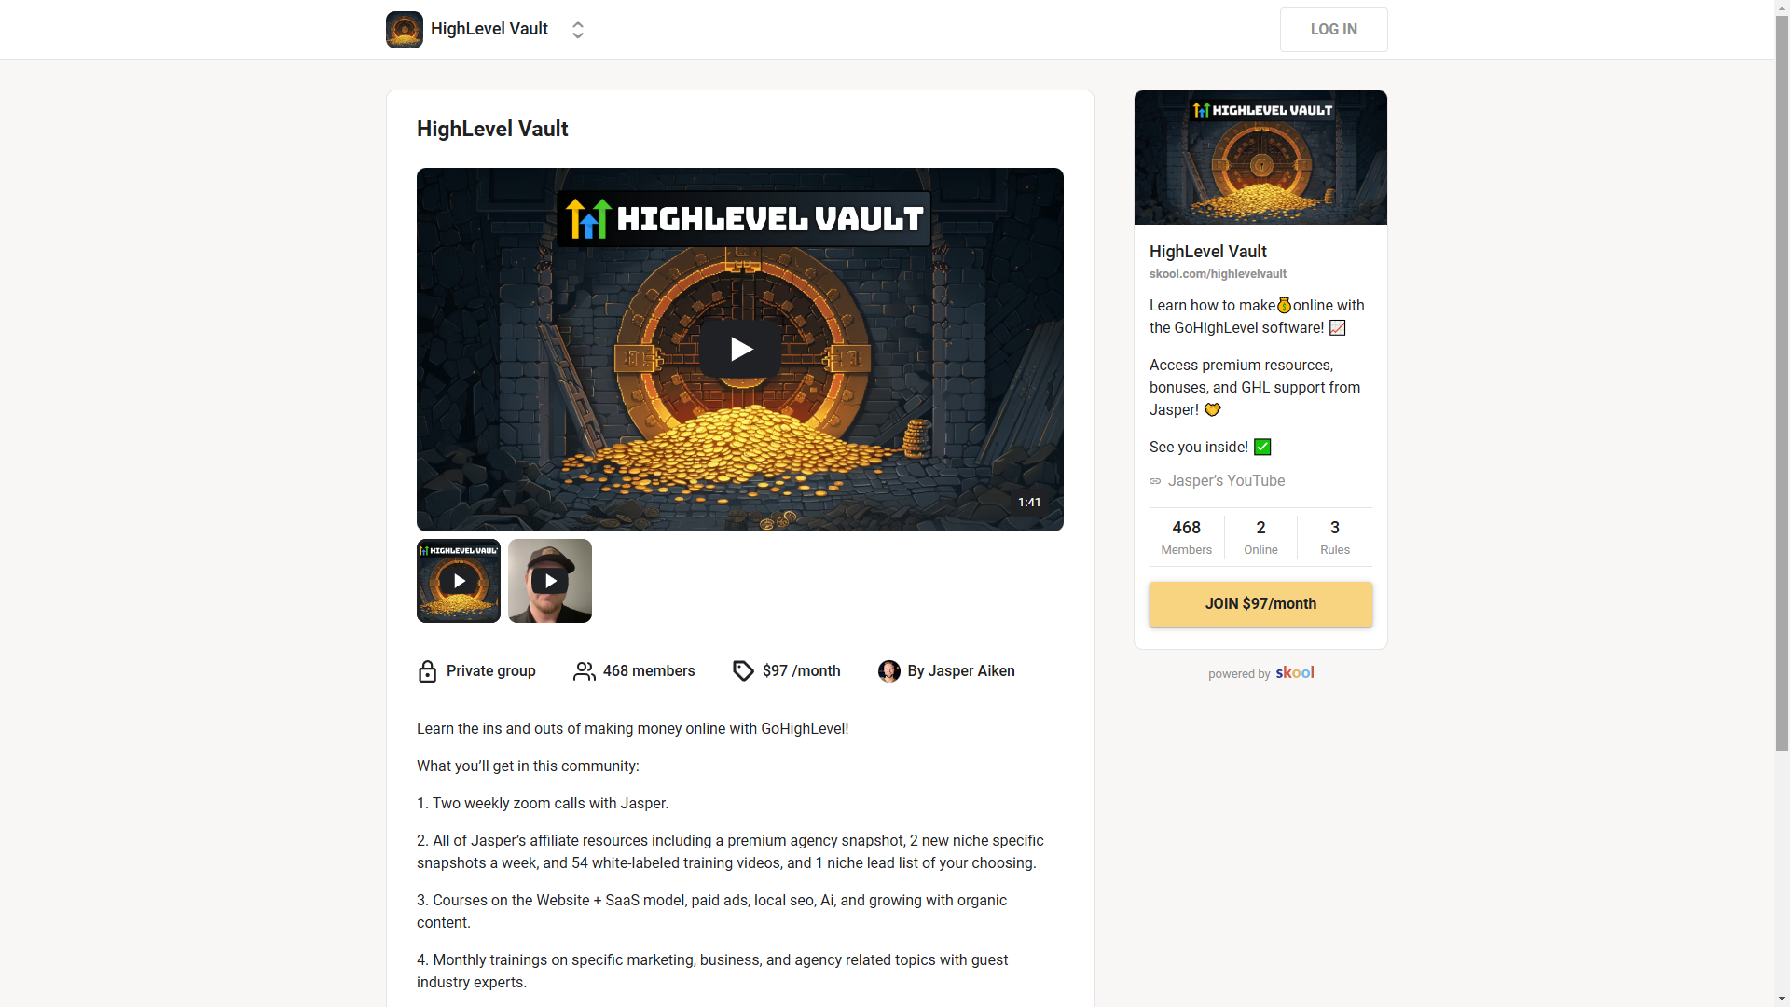Click the link icon beside Jasper's YouTube

tap(1155, 481)
